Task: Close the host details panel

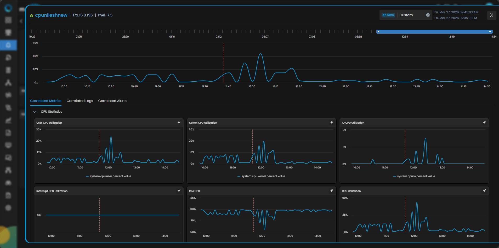Action: click(491, 15)
